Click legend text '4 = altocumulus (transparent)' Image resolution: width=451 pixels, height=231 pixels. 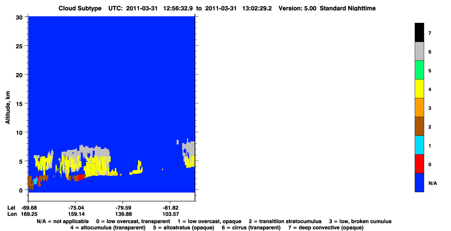point(108,228)
